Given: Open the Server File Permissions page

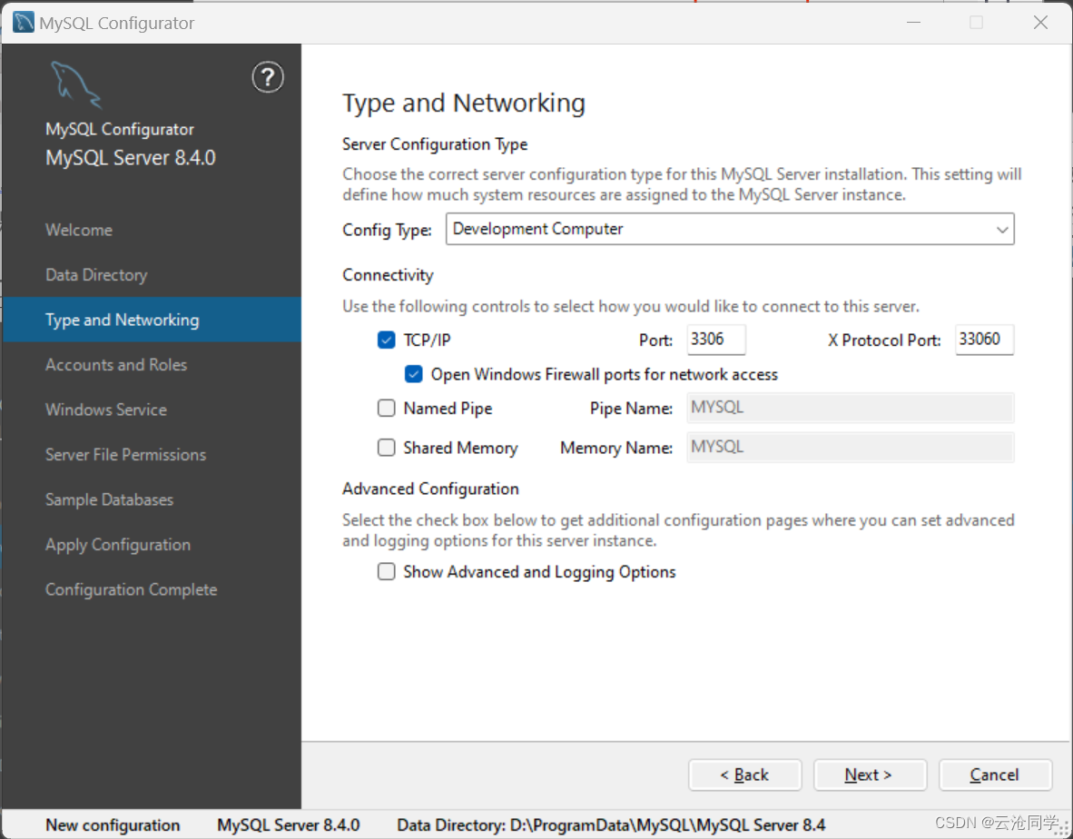Looking at the screenshot, I should point(124,454).
